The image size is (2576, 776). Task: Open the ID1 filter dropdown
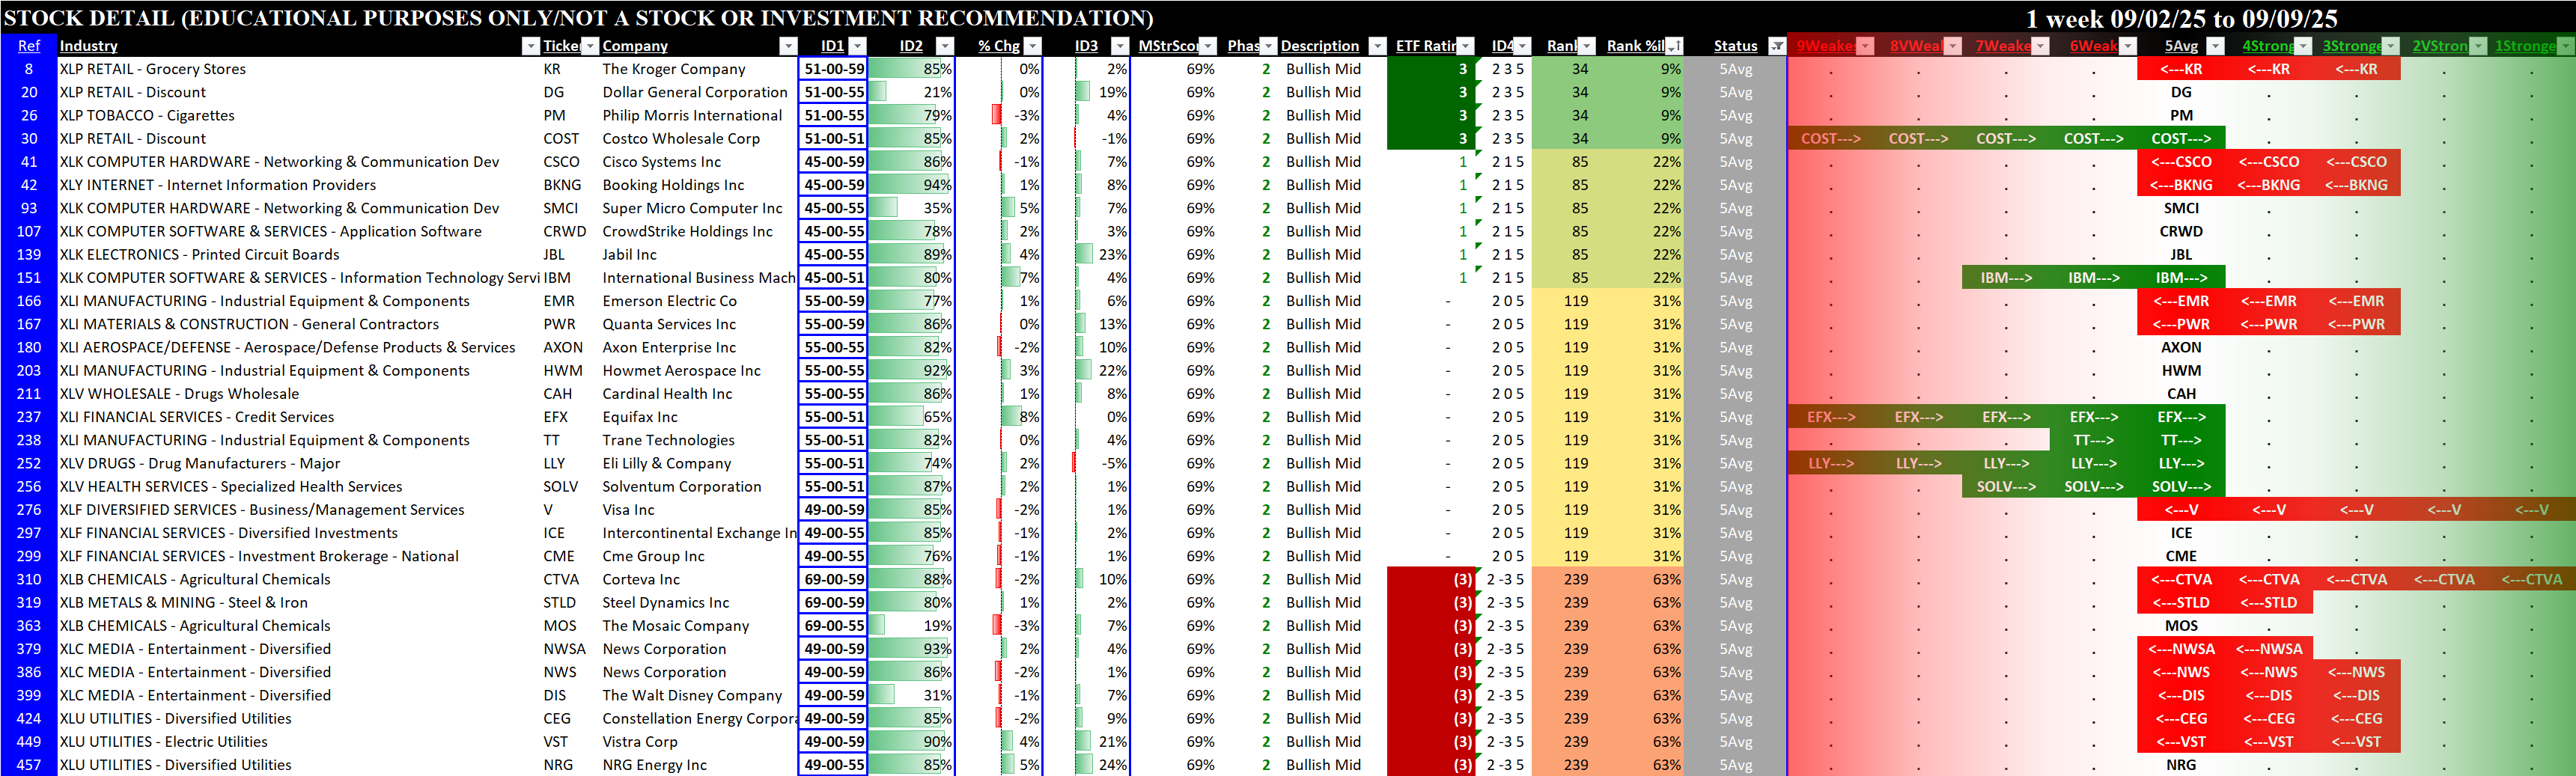tap(857, 46)
